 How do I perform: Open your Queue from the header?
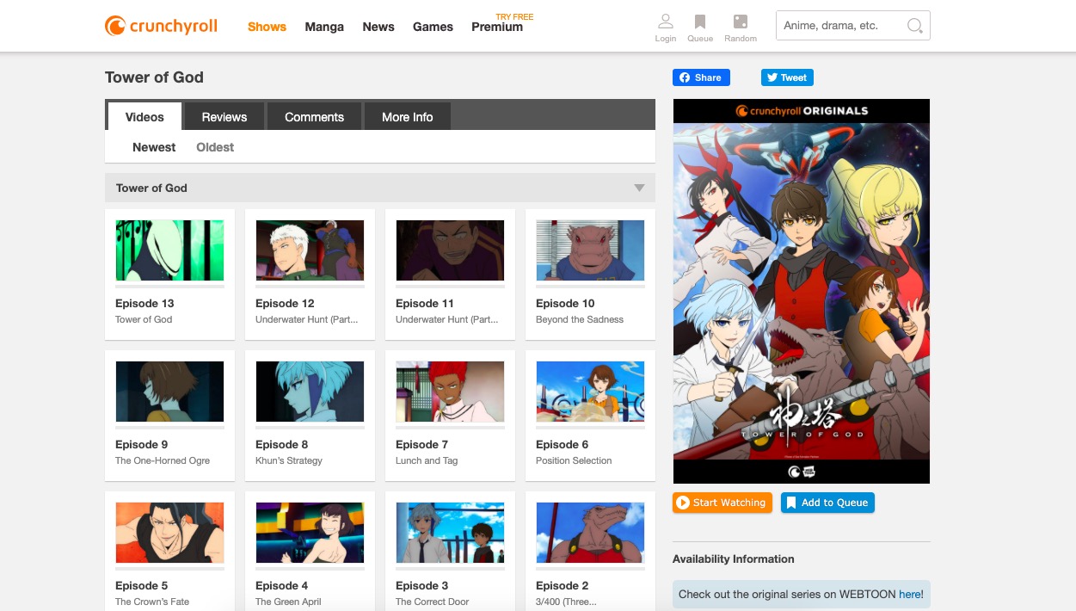pyautogui.click(x=699, y=27)
